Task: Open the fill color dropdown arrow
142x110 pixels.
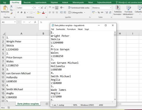Action: (41, 12)
